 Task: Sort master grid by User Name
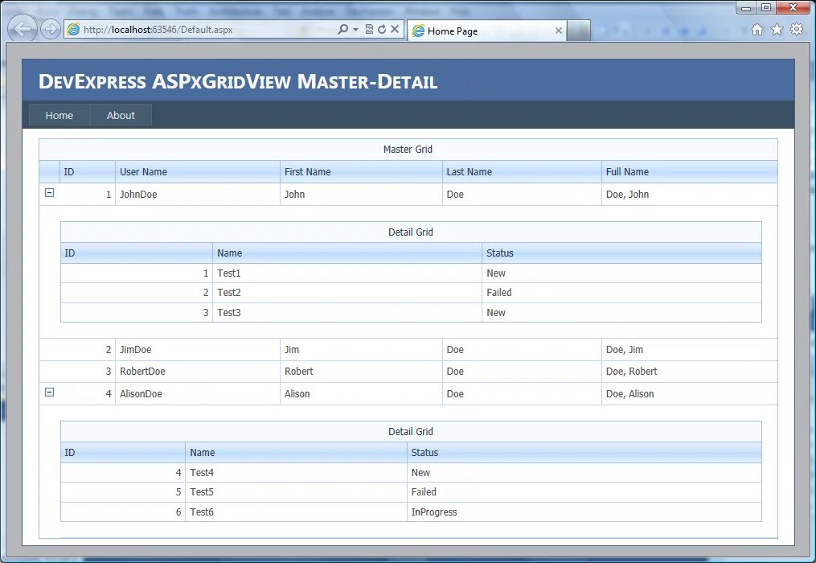[198, 172]
